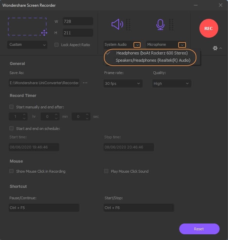Expand the 30 fps frame rate dropdown
This screenshot has height=240, width=228.
tap(123, 83)
